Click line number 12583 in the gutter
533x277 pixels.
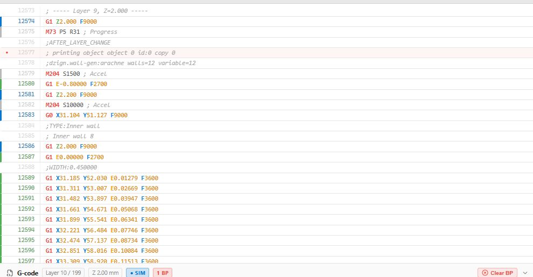point(26,115)
